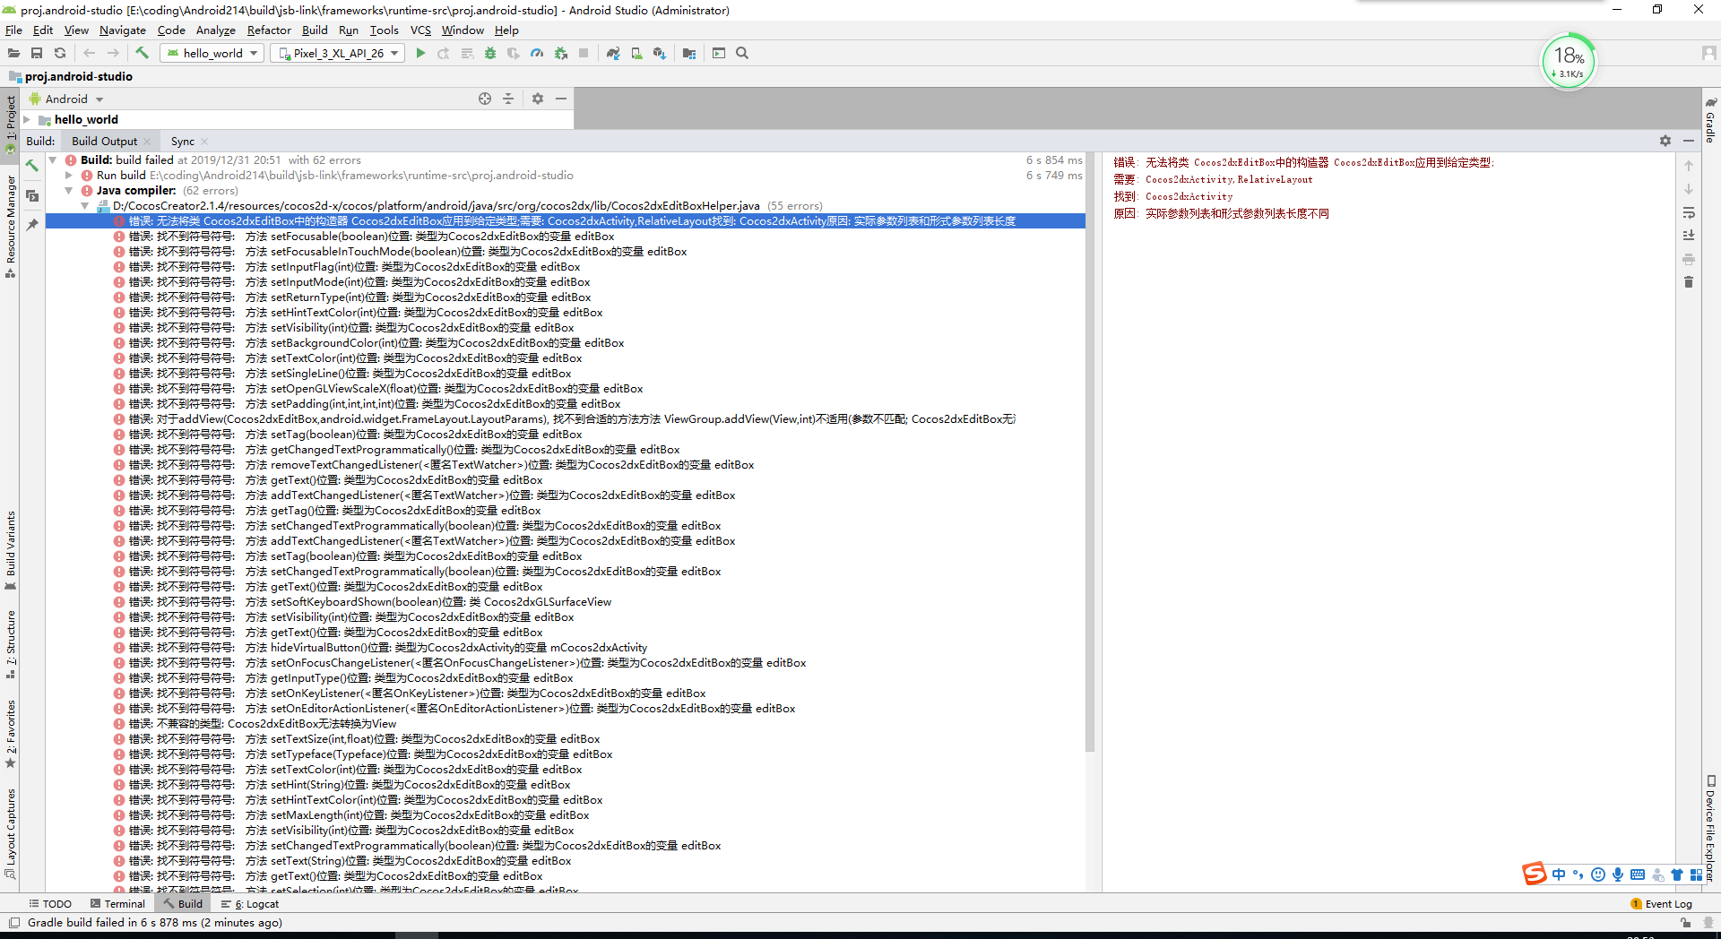Viewport: 1721px width, 939px height.
Task: Select the highlighted Cocos2dxEditBox constructor error row
Action: (x=565, y=221)
